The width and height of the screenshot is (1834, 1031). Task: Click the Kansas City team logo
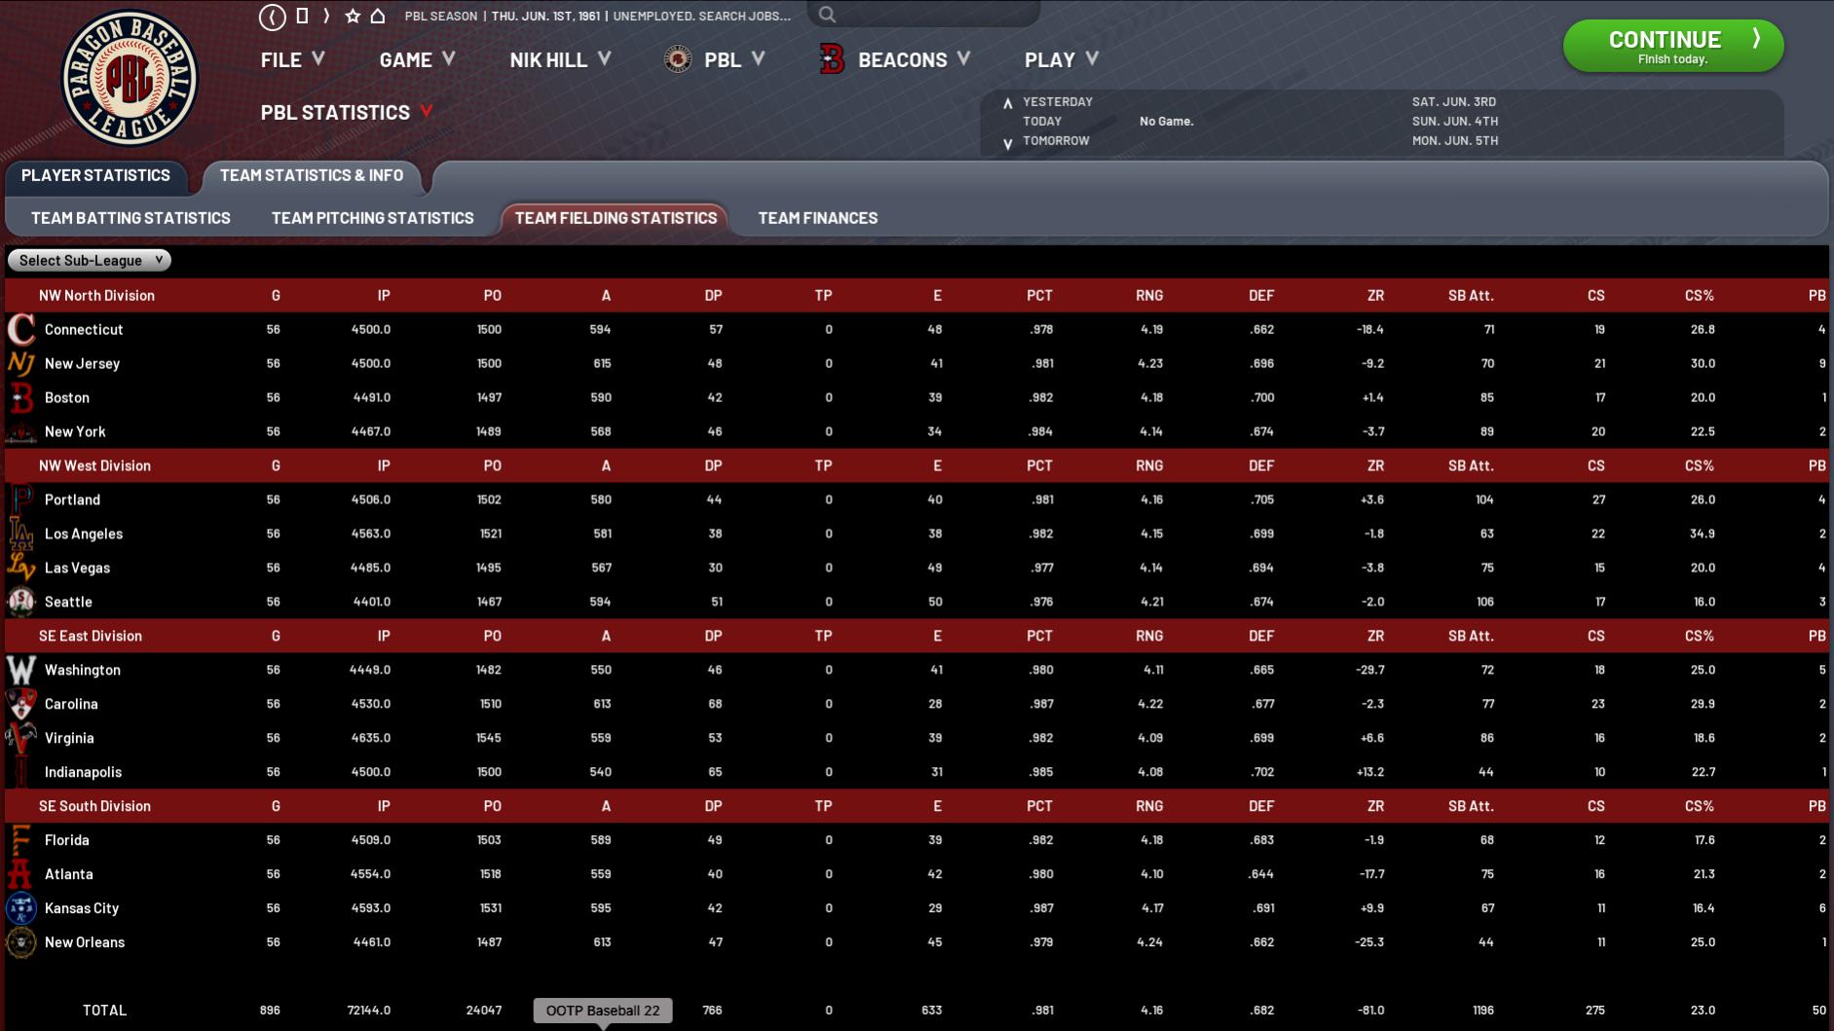[x=20, y=908]
